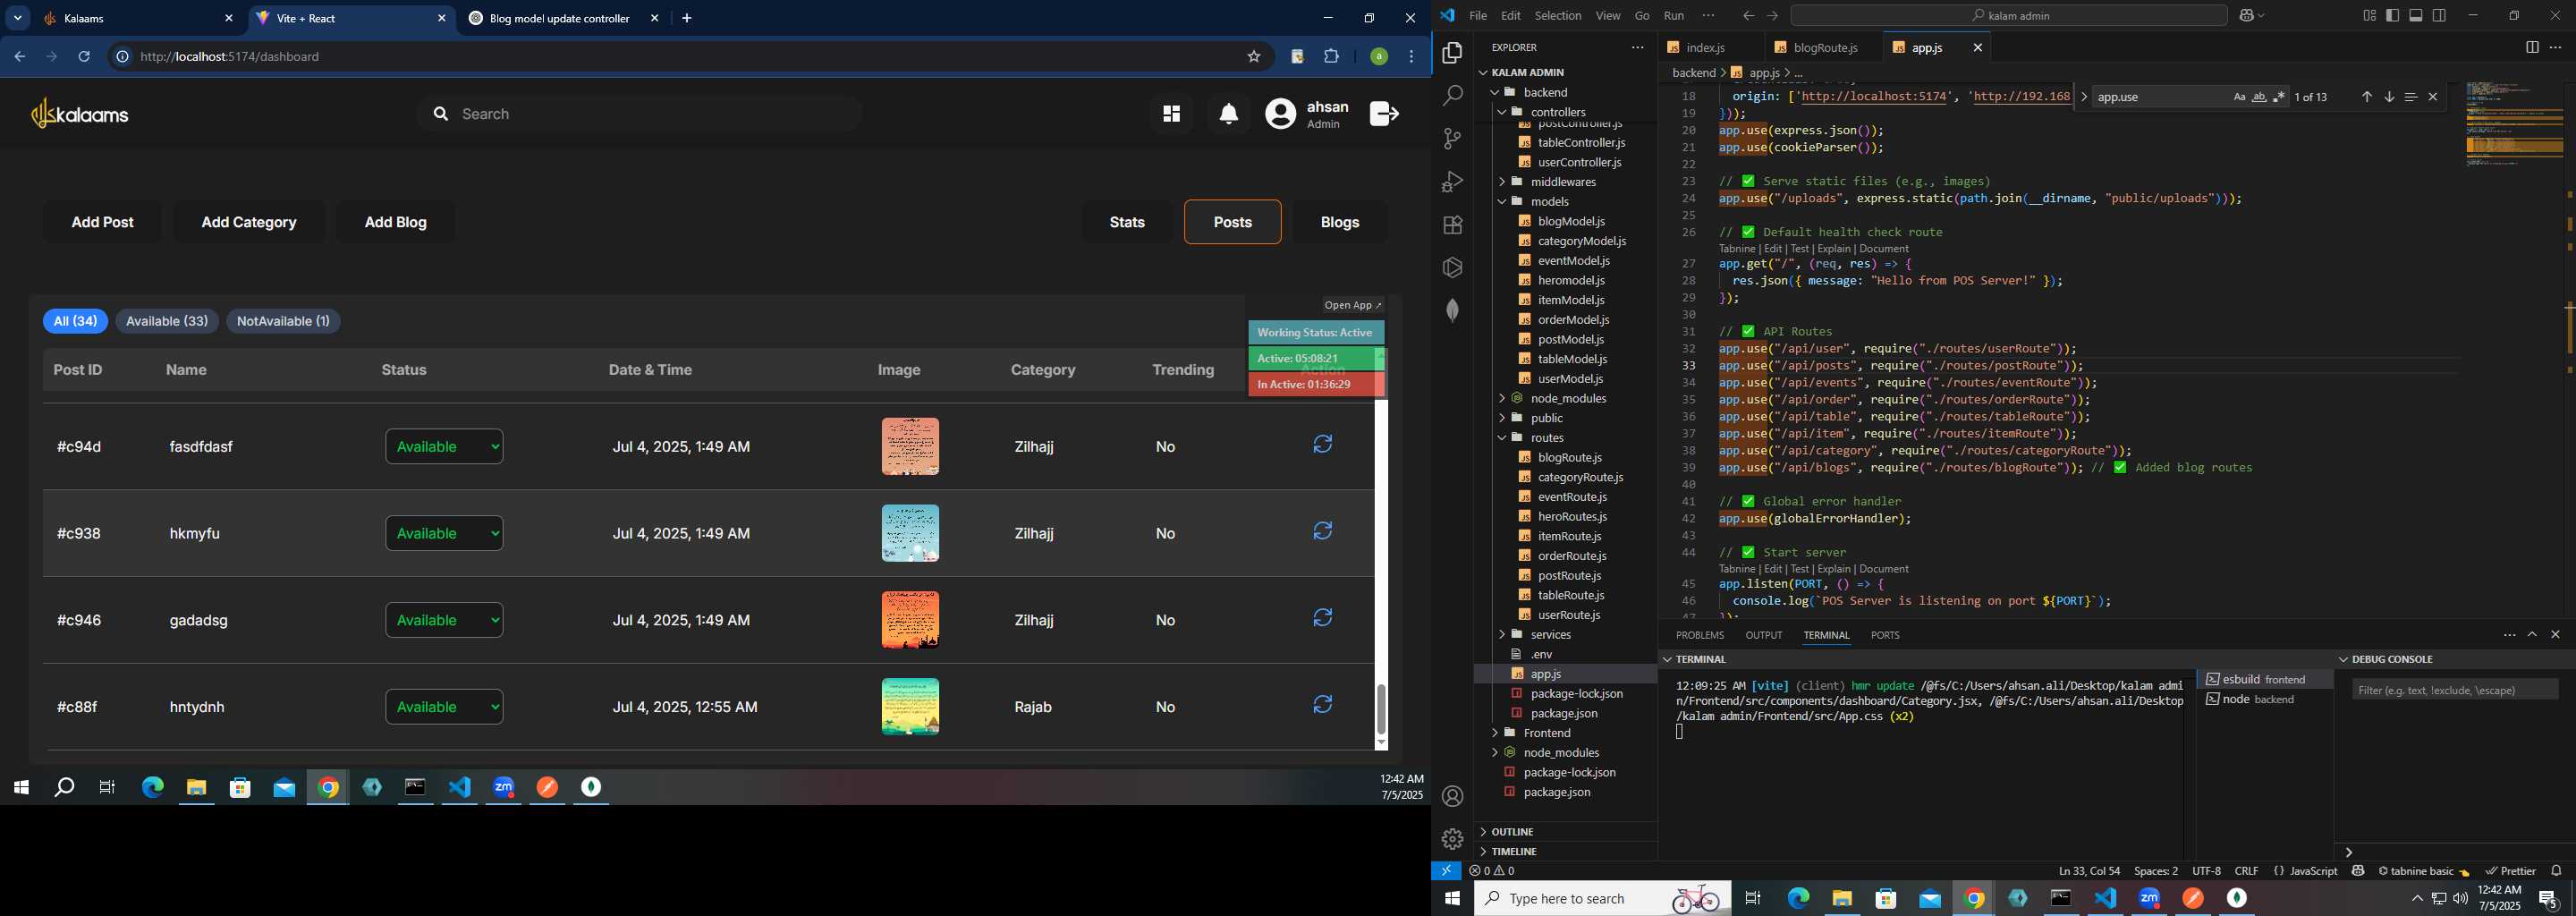Screen dimensions: 2576x916
Task: Toggle Match Case in find widget
Action: [2239, 97]
